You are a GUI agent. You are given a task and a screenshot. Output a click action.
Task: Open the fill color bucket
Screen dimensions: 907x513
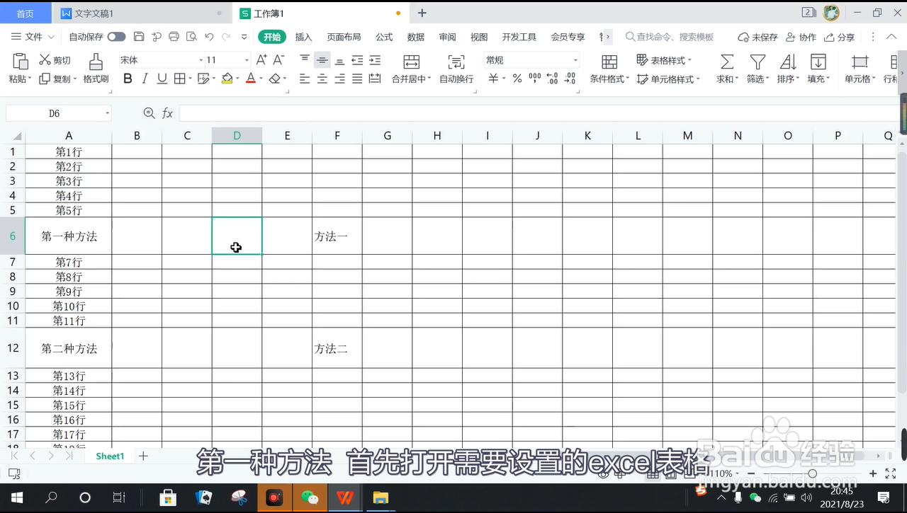point(227,79)
